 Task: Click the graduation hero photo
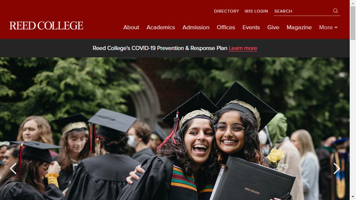175,129
